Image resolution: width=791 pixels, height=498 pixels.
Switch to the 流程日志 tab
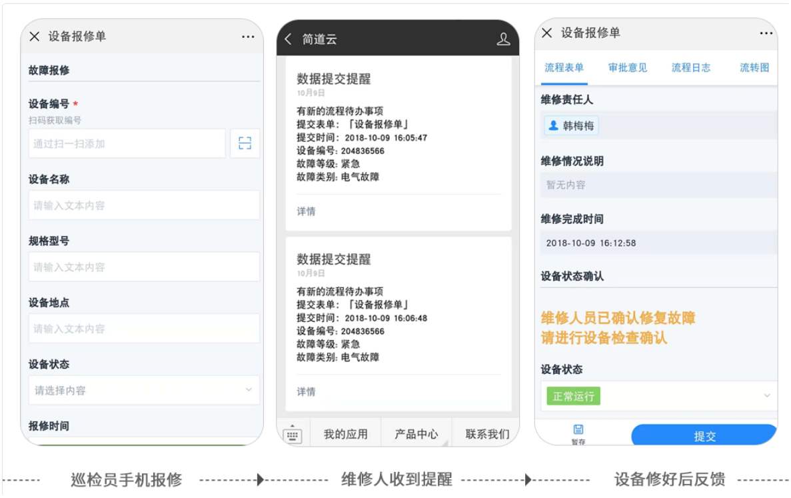pos(691,67)
